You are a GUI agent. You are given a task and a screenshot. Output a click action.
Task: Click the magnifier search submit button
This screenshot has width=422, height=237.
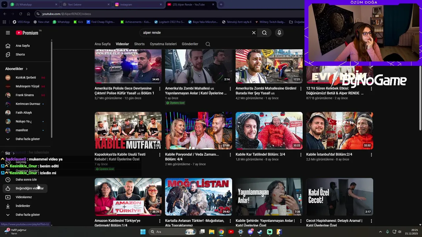point(264,33)
